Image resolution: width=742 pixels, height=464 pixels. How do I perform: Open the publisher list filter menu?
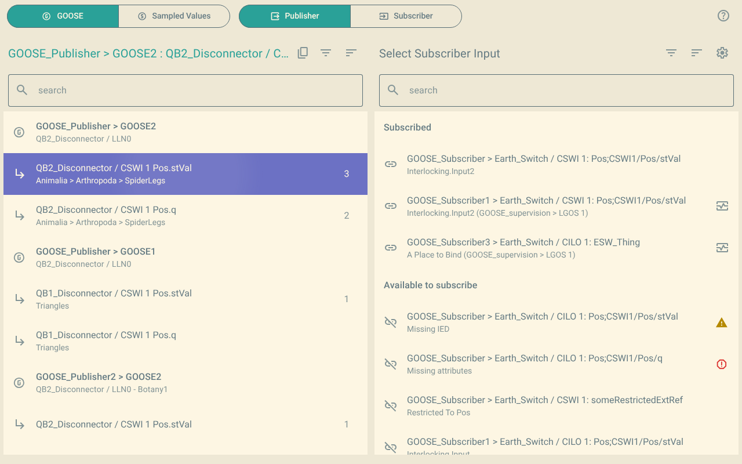pos(326,53)
